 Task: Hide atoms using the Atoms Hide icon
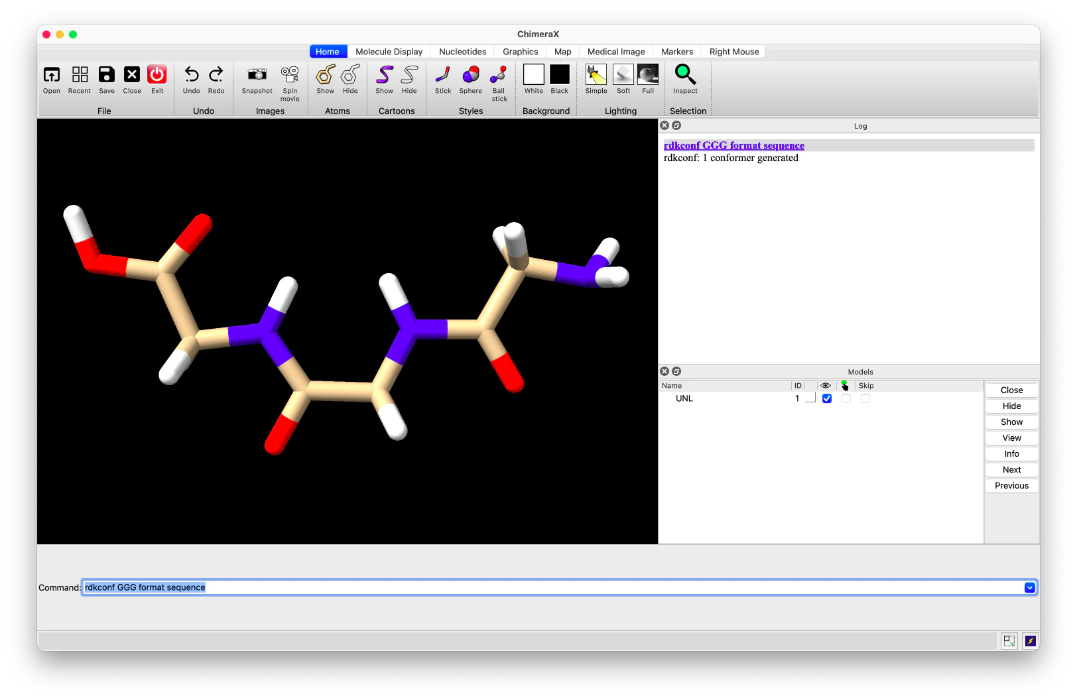pyautogui.click(x=350, y=74)
